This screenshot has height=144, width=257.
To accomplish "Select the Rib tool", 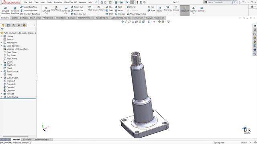I will (x=109, y=7).
